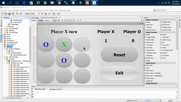The height and width of the screenshot is (102, 181).
Task: Click the empty top-right game cell
Action: [82, 44]
